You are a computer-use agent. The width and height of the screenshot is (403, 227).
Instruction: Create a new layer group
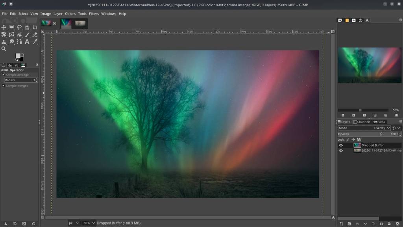[x=349, y=224]
